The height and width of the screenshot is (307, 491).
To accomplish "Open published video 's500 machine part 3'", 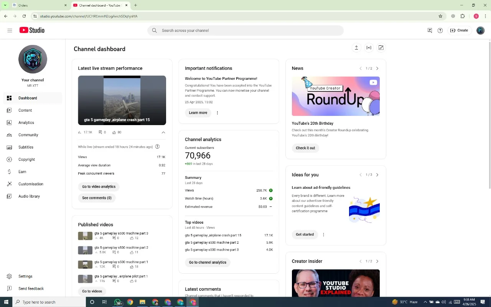I will click(x=121, y=233).
